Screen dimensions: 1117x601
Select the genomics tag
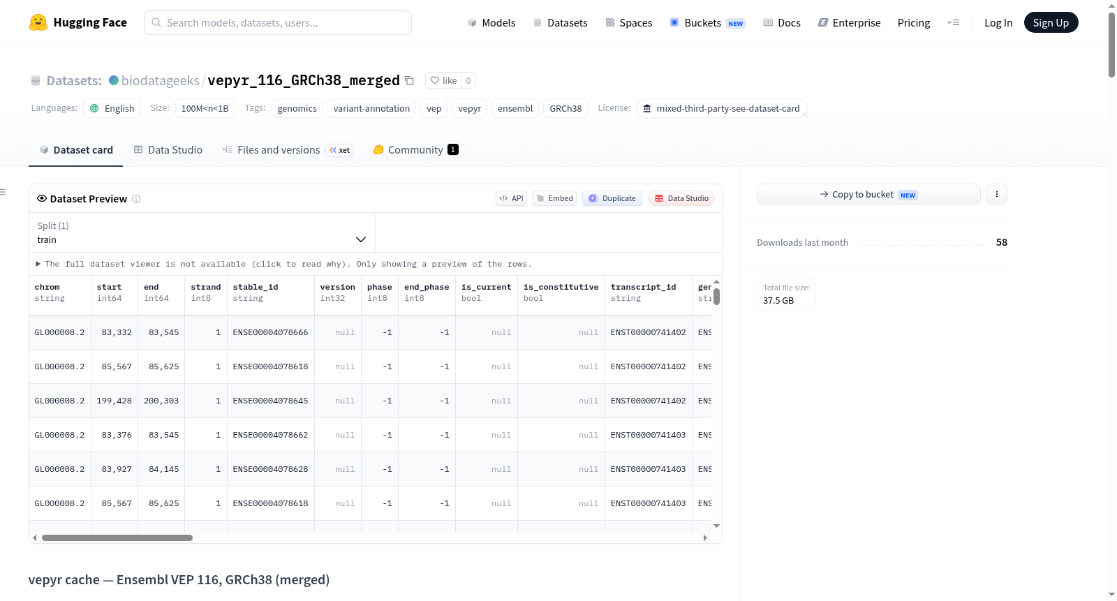pos(297,108)
